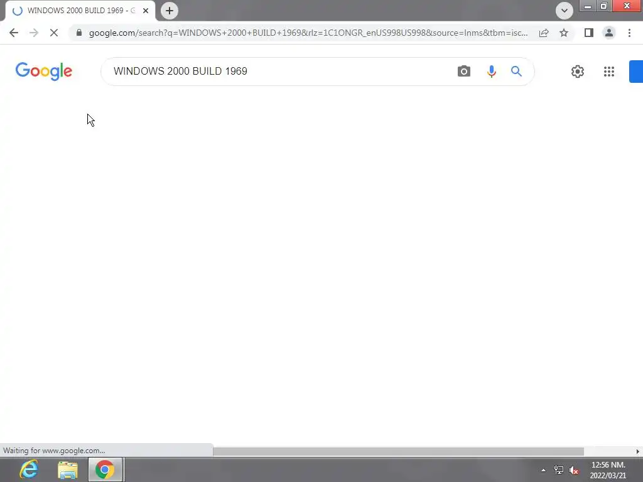Screen dimensions: 643x482
Task: Share this page via share icon
Action: (x=544, y=33)
